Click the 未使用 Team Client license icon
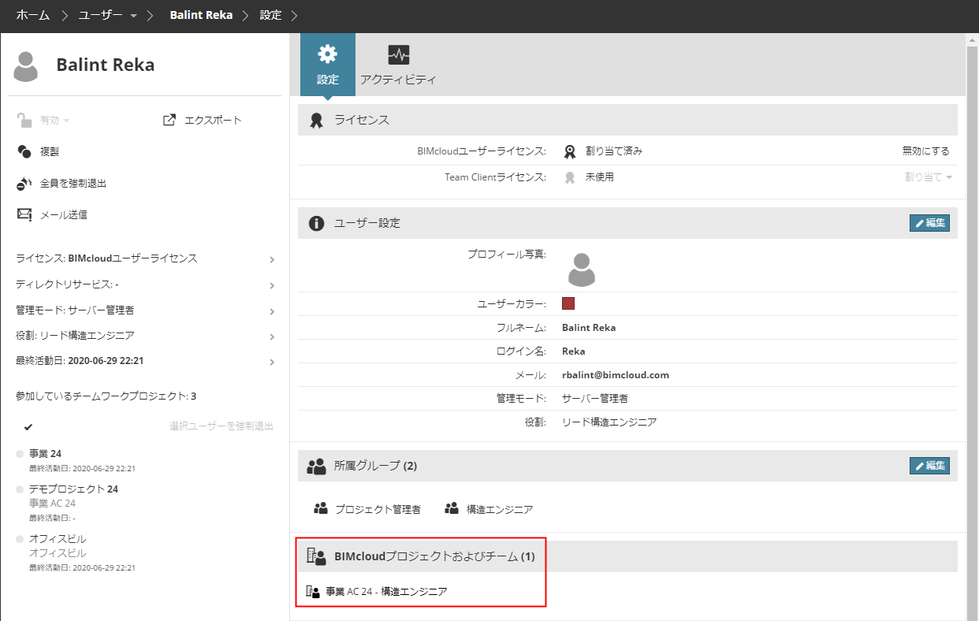979x621 pixels. tap(570, 177)
